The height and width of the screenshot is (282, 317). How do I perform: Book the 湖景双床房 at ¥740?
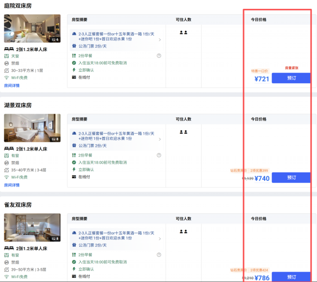(x=291, y=178)
